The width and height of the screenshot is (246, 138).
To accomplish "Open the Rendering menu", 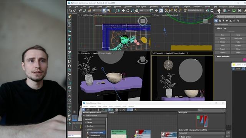I will 154,7.
